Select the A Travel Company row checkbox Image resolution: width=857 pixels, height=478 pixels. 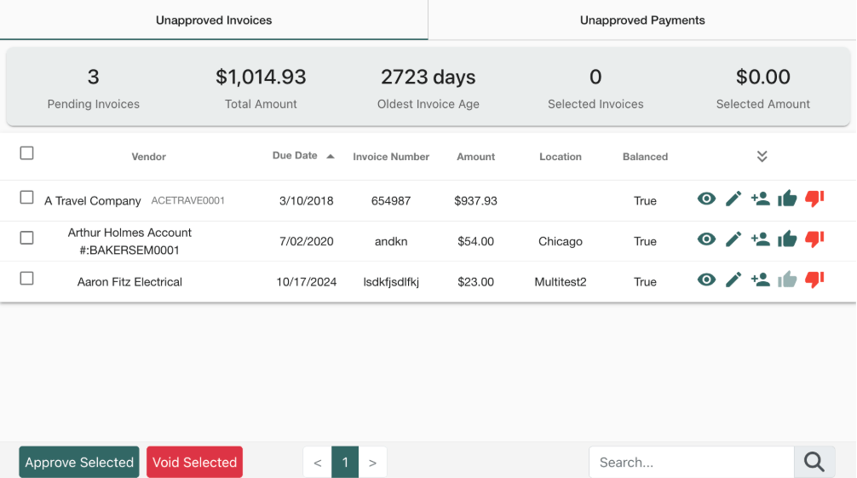pyautogui.click(x=27, y=198)
